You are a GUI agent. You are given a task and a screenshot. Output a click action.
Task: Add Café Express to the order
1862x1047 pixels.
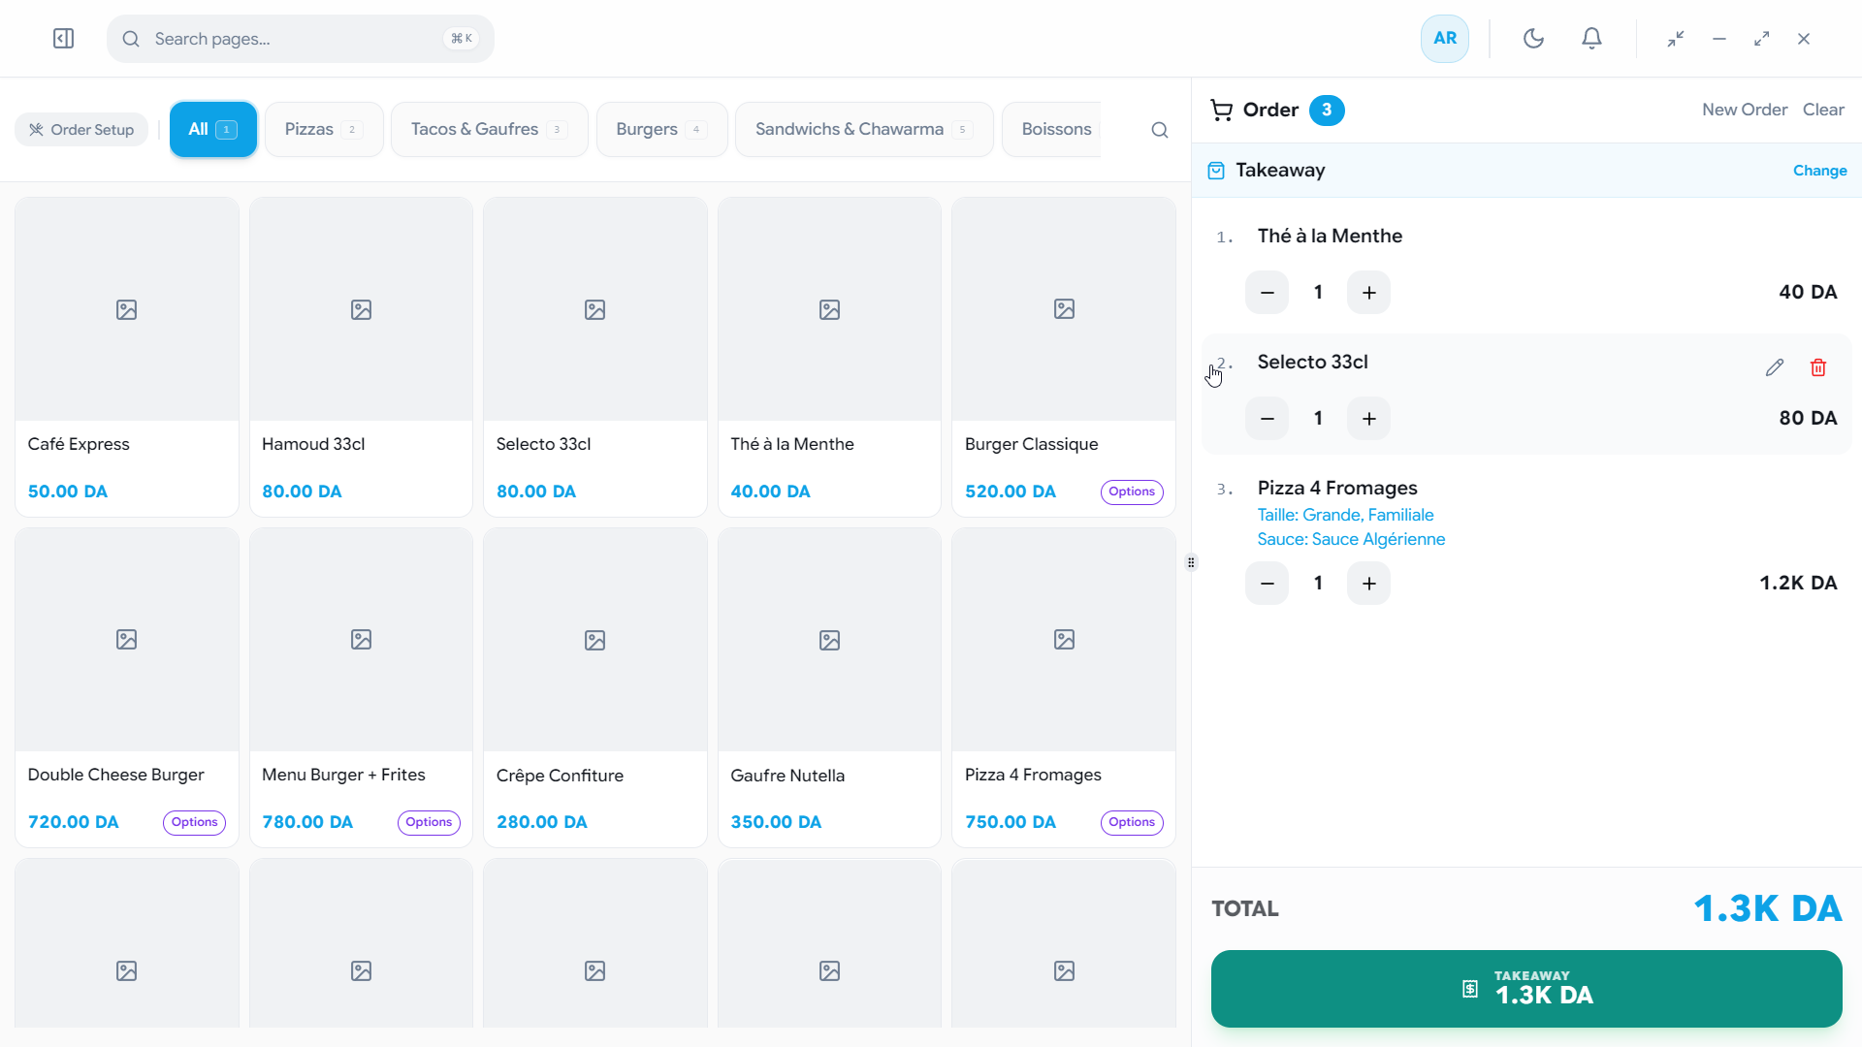pos(127,357)
